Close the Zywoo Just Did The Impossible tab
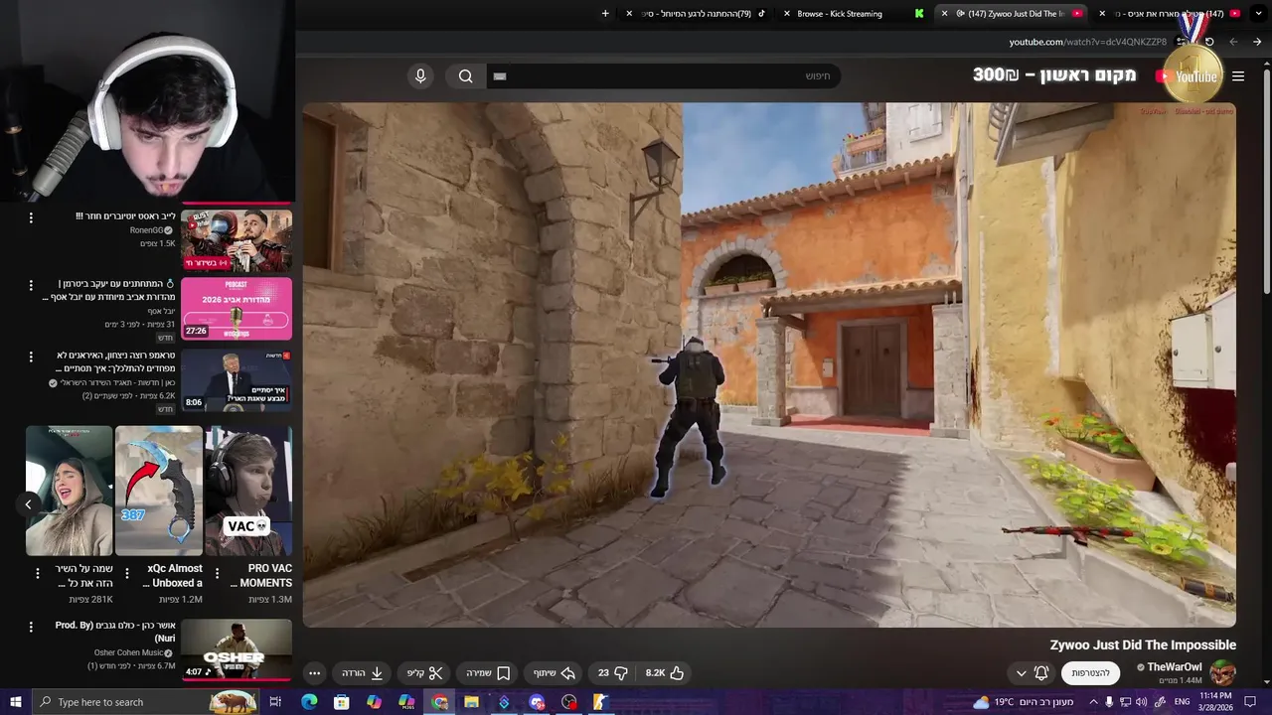The image size is (1272, 715). [944, 14]
